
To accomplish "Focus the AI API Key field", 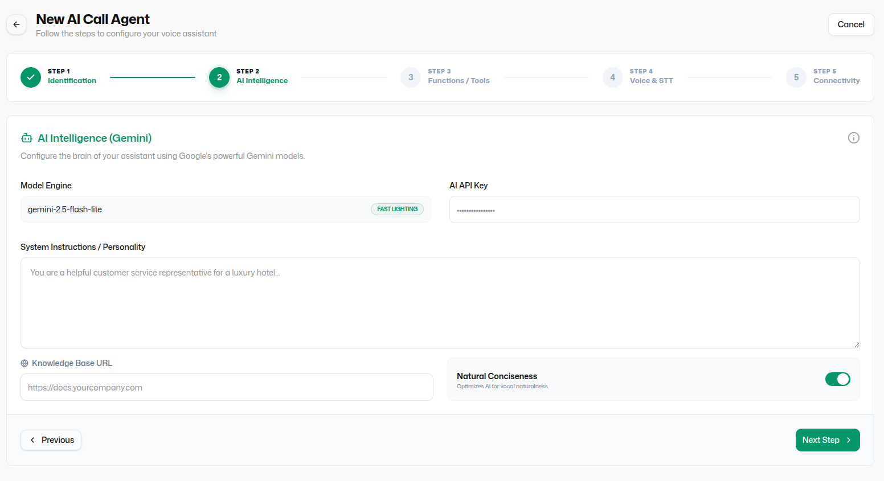I will [x=654, y=209].
